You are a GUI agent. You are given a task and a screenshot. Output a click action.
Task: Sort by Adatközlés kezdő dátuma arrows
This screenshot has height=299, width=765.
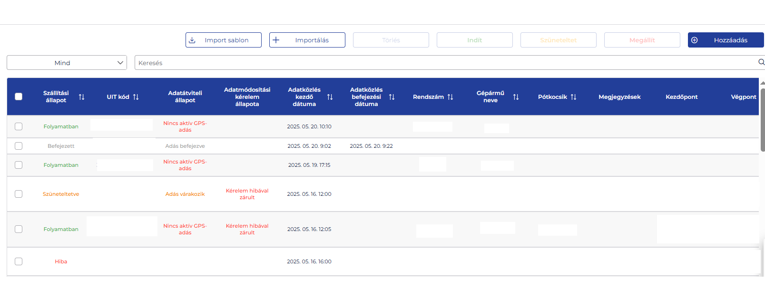(x=330, y=97)
